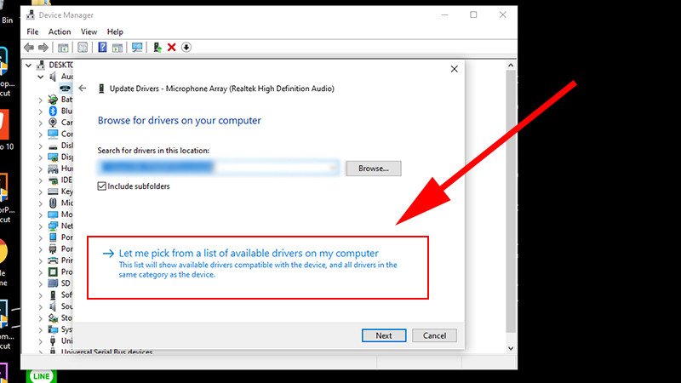Toggle the Include subfolders checkbox
The width and height of the screenshot is (681, 383).
102,186
